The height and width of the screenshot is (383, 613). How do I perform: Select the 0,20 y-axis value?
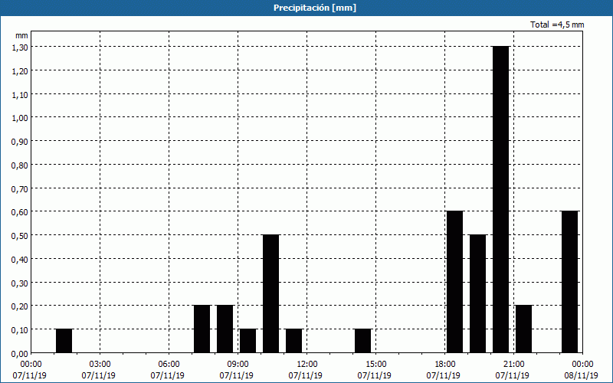pos(20,306)
